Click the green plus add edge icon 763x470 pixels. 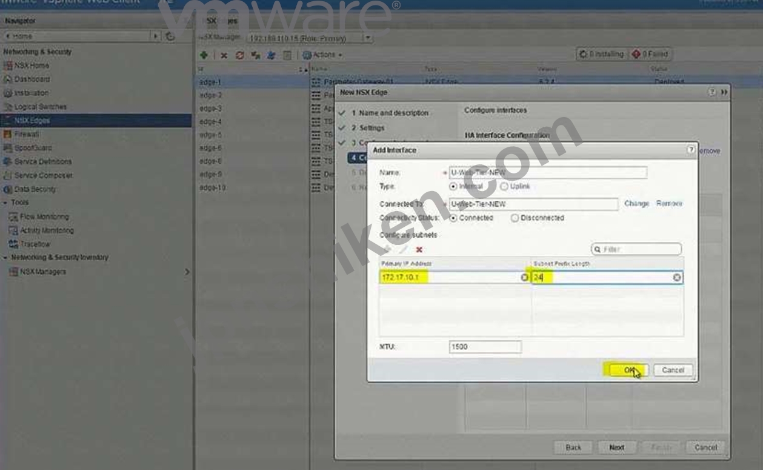(204, 55)
